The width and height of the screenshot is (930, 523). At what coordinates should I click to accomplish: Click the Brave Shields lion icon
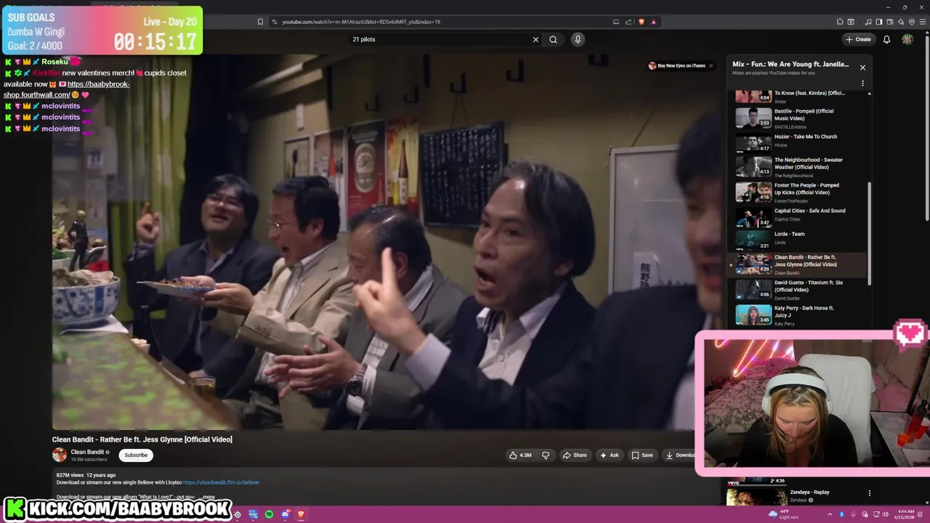coord(641,22)
